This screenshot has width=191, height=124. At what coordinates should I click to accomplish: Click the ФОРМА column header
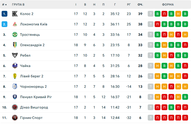coord(168,5)
